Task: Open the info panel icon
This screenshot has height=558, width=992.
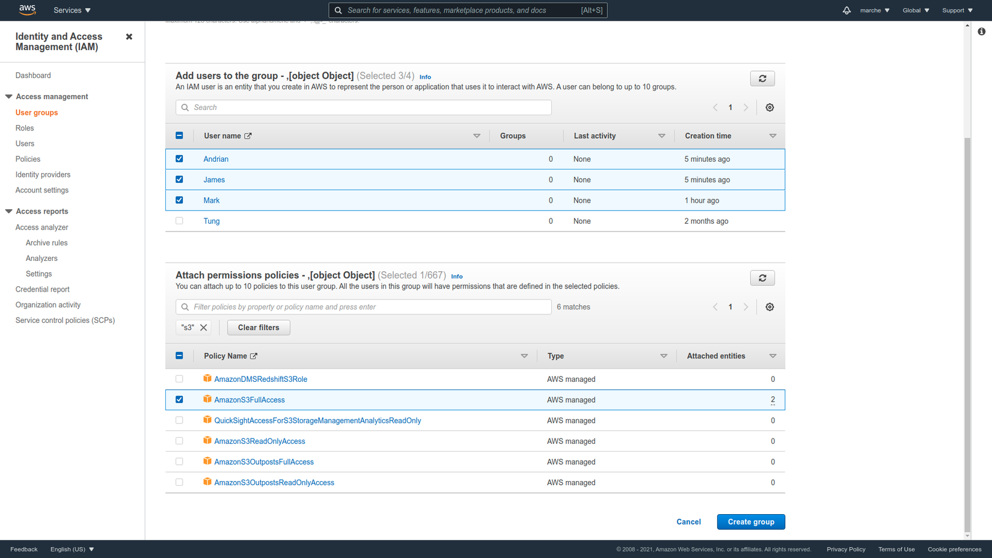Action: [x=981, y=31]
